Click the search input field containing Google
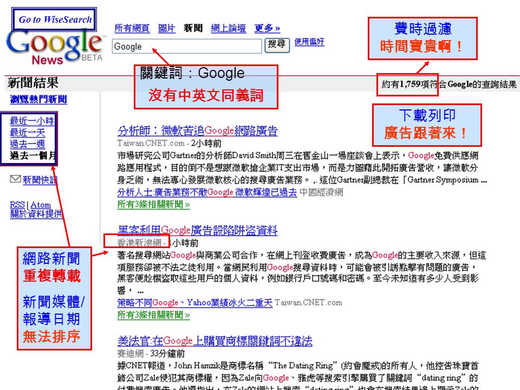This screenshot has height=390, width=520. click(187, 47)
